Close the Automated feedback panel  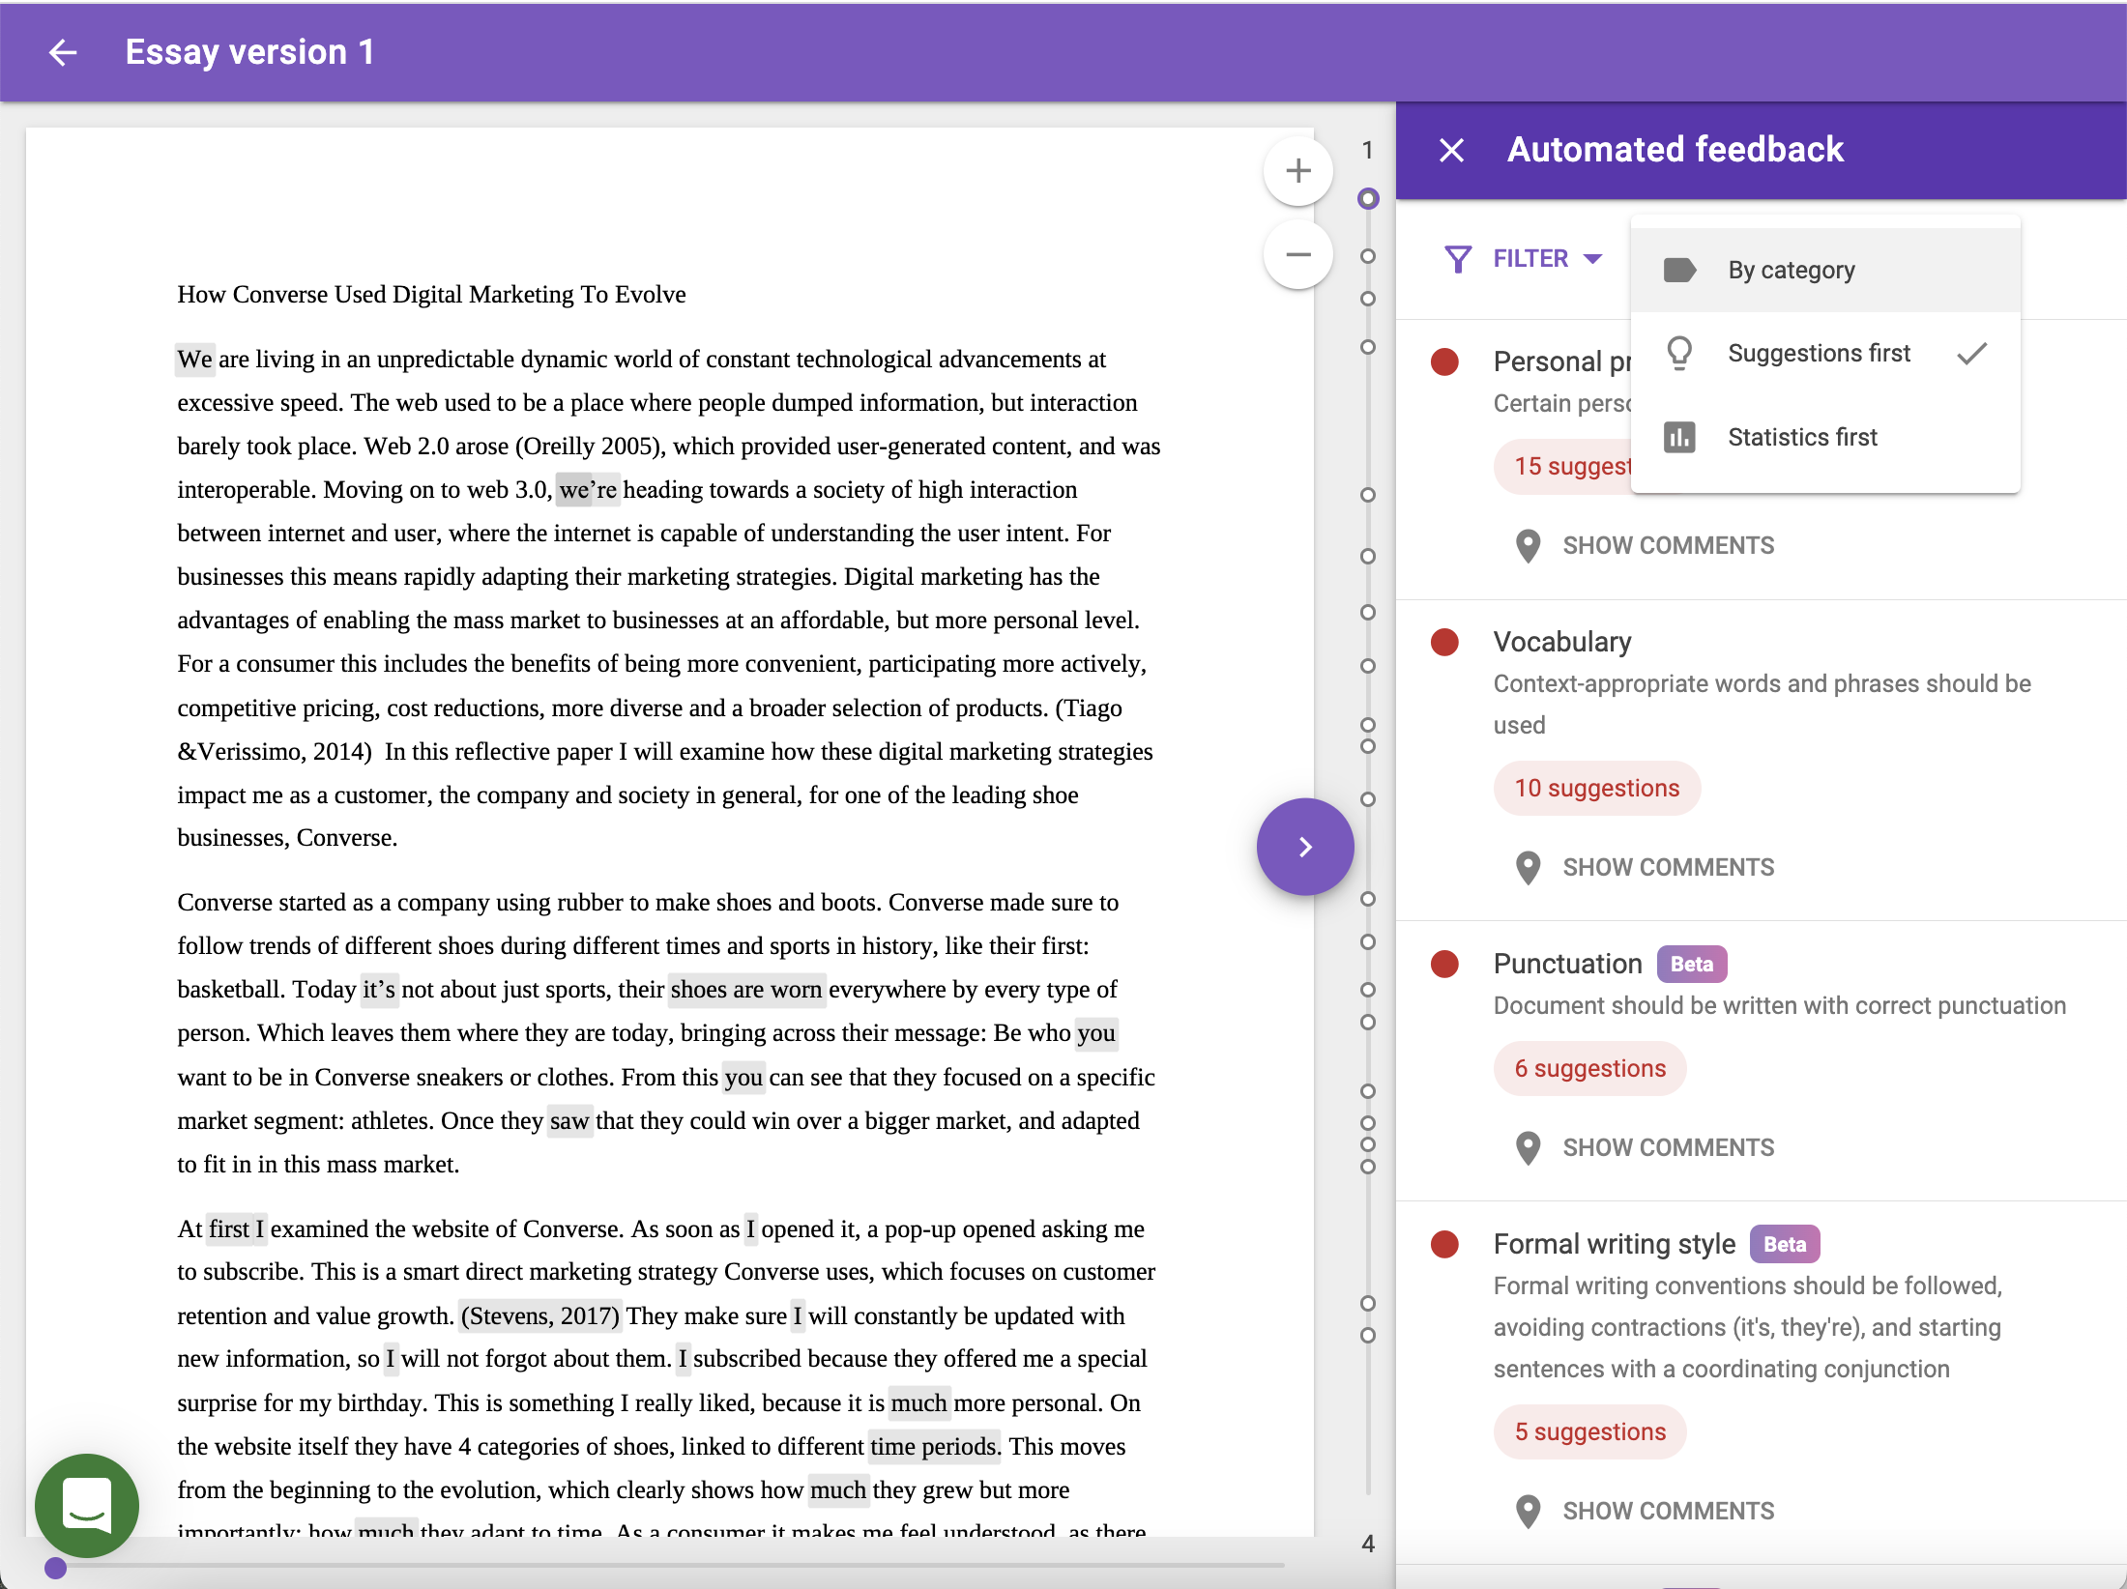click(x=1451, y=150)
